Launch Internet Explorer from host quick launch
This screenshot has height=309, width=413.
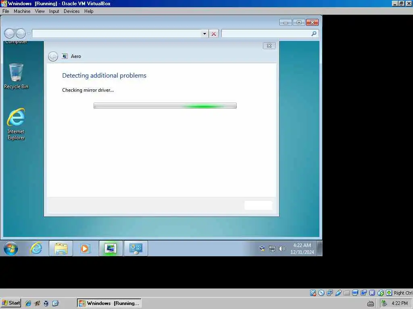pos(28,303)
